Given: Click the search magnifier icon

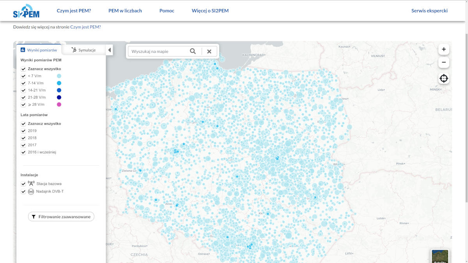Looking at the screenshot, I should (193, 51).
